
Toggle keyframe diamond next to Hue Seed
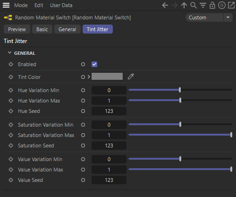[x=11, y=111]
